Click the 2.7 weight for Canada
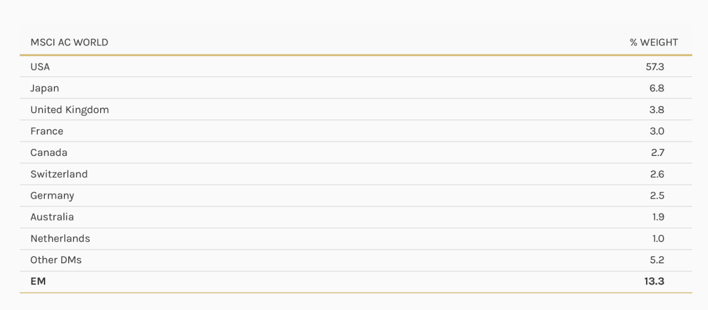The image size is (708, 310). pos(657,153)
